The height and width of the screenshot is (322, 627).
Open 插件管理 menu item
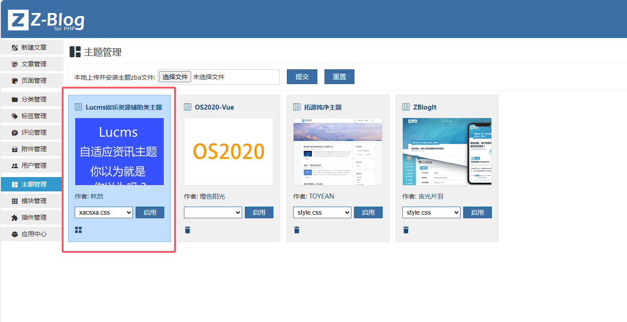[x=32, y=217]
